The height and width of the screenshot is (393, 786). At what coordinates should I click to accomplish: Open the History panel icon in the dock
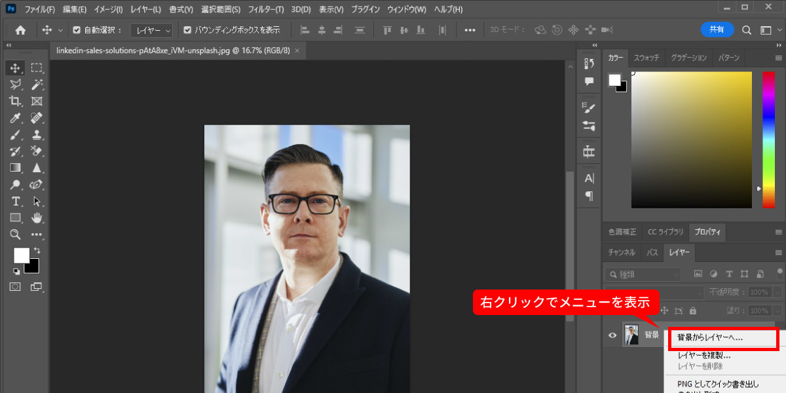589,64
